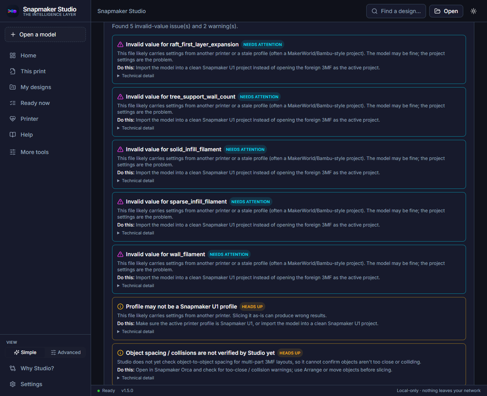
Task: Expand Technical detail under the Snapmaker U1 profile warning
Action: (x=136, y=331)
